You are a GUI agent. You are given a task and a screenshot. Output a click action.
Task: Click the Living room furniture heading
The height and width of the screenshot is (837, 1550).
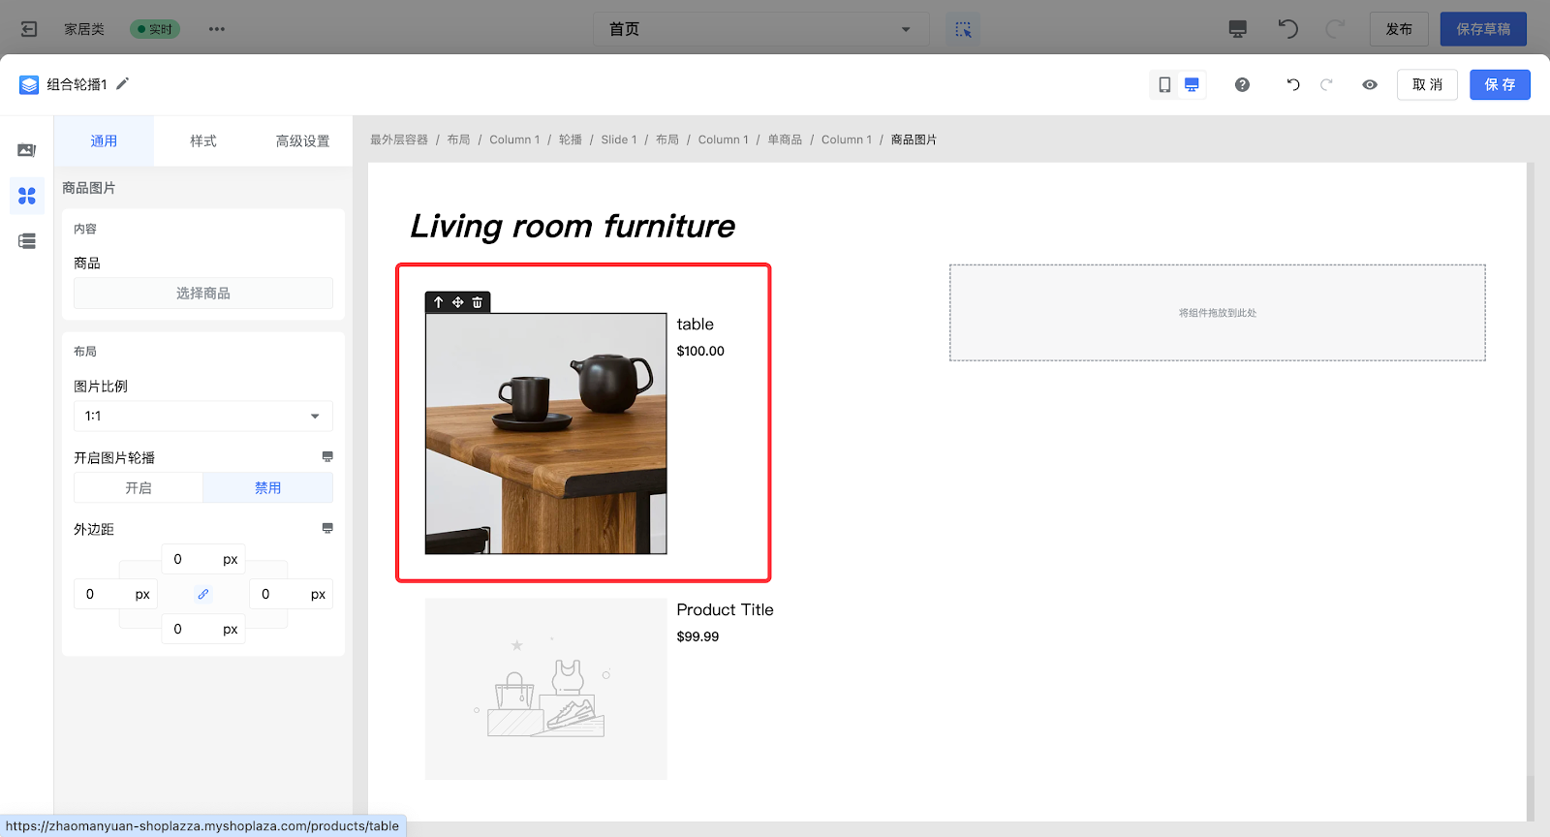(x=573, y=226)
